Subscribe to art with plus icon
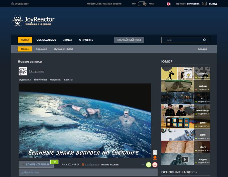Screen dimensions: 228x177 [196, 102]
